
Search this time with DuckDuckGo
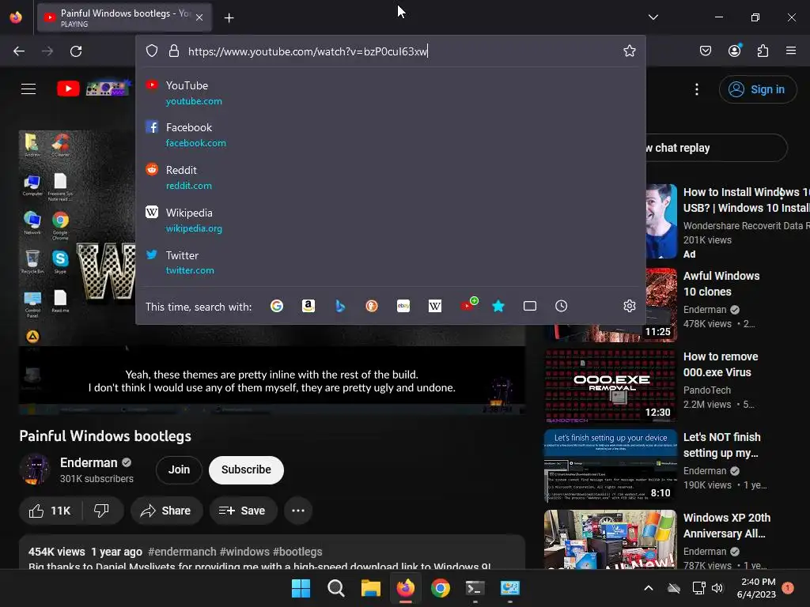tap(372, 306)
